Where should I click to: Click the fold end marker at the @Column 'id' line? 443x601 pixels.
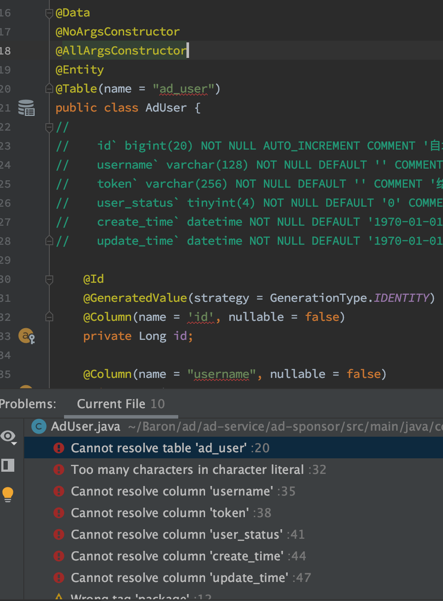49,317
